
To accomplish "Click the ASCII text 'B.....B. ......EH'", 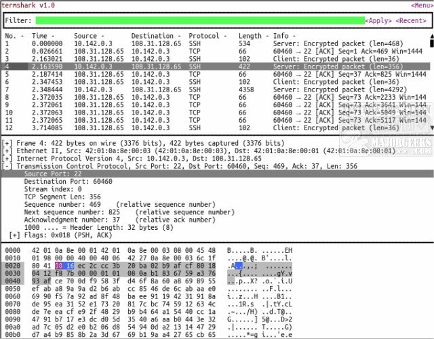I will pyautogui.click(x=260, y=250).
